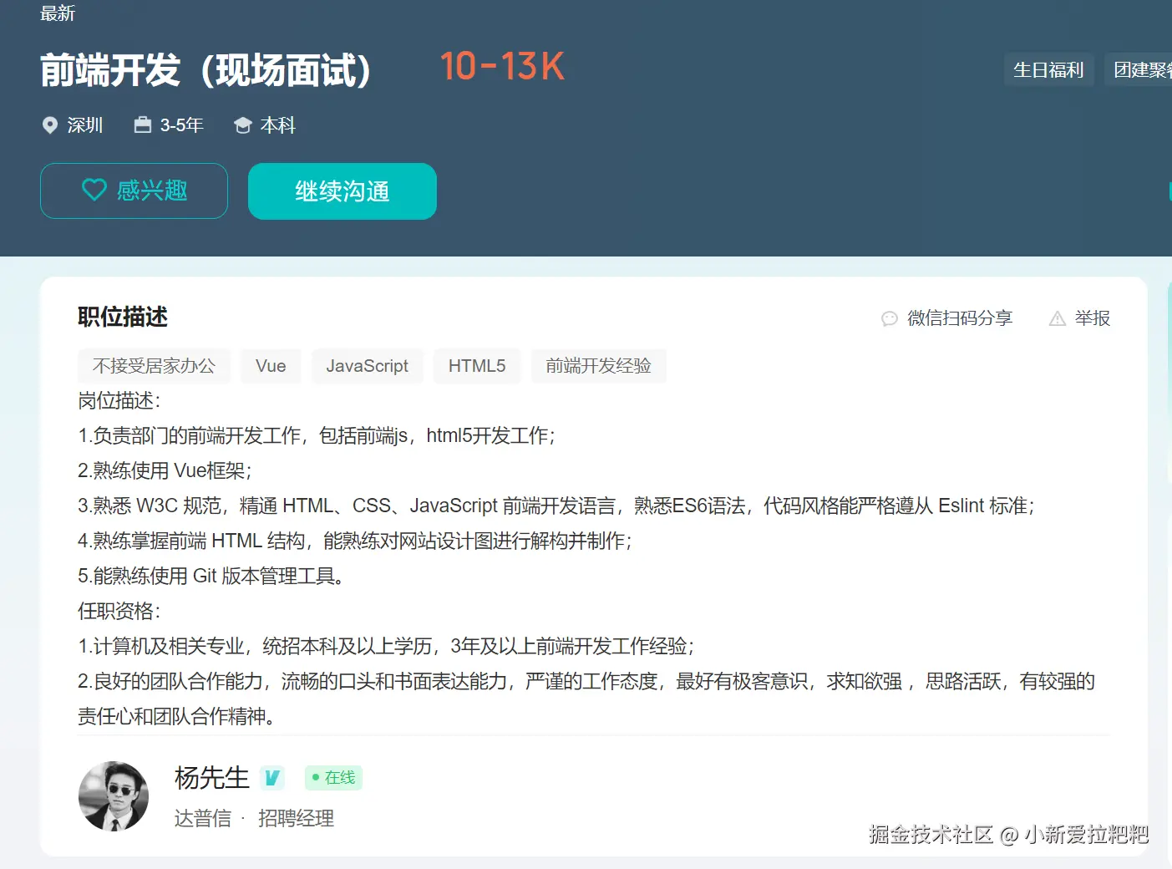Viewport: 1172px width, 869px height.
Task: Click 举报 to report this job posting
Action: coord(1090,318)
